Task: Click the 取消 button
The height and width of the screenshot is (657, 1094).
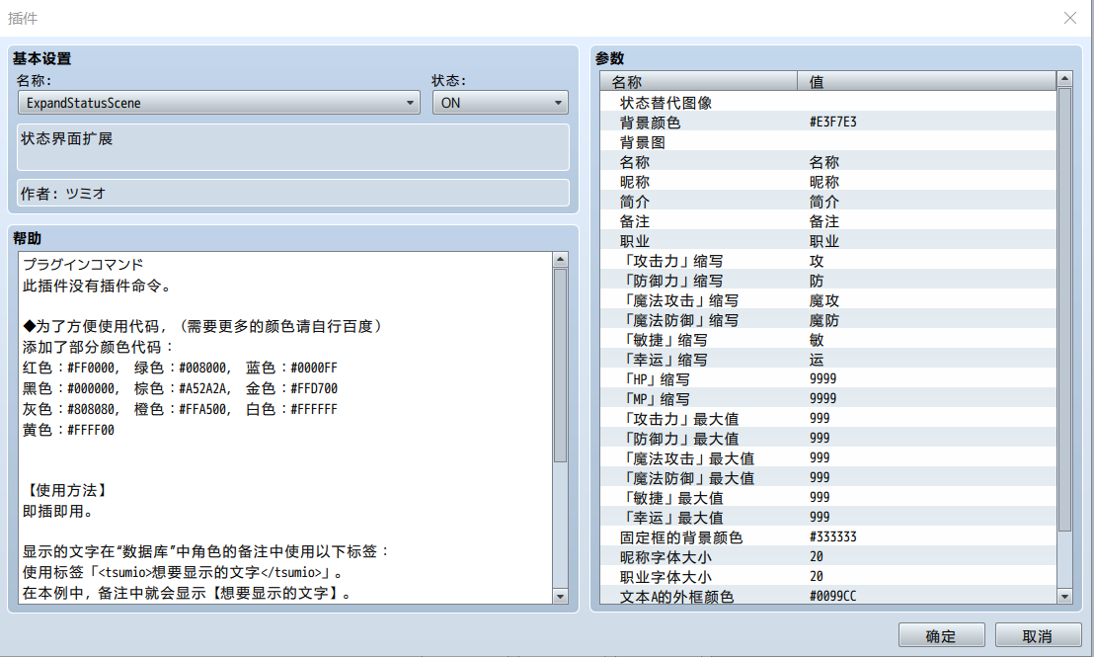Action: 1038,635
